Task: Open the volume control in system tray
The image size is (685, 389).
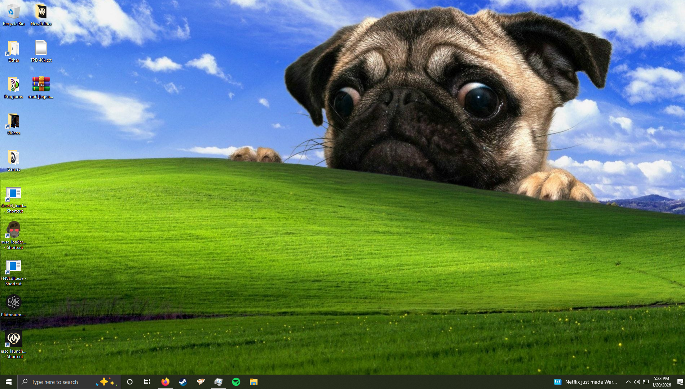Action: (637, 382)
